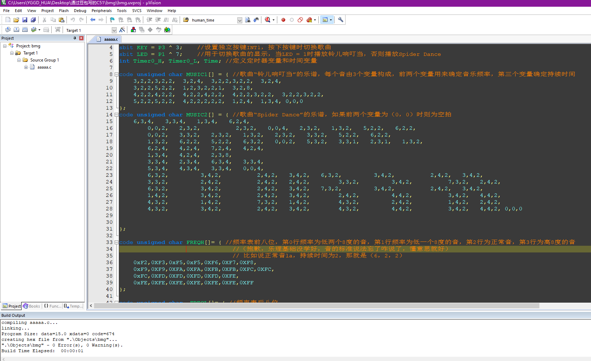The height and width of the screenshot is (361, 591).
Task: Click the 'Build Time Elapsed' output line
Action: coord(42,351)
